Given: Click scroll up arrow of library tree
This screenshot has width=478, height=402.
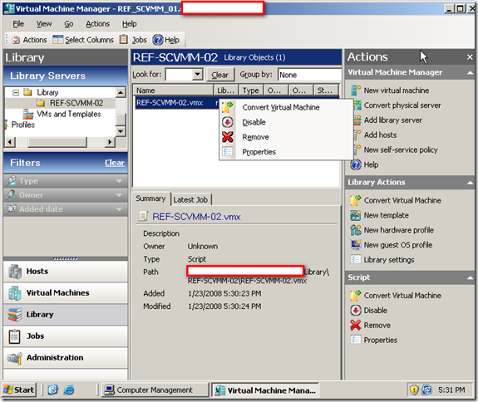Looking at the screenshot, I should pyautogui.click(x=121, y=92).
